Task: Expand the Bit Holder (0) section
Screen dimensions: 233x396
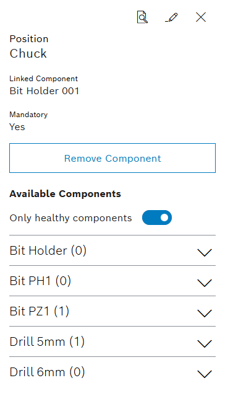Action: pos(112,250)
